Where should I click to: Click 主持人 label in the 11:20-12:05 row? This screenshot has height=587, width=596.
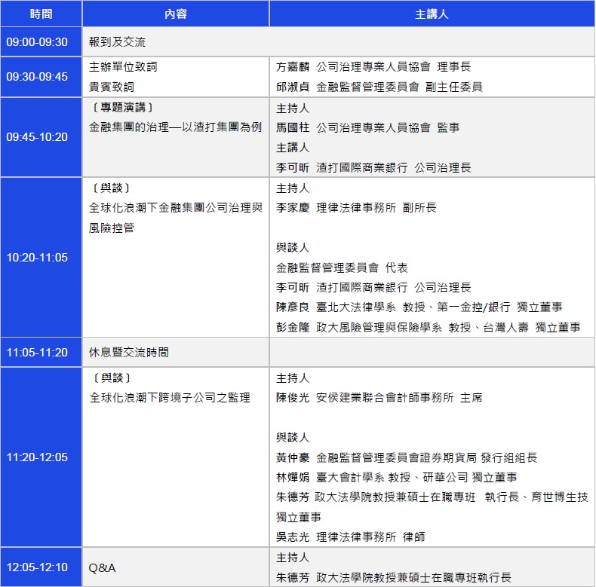(293, 378)
